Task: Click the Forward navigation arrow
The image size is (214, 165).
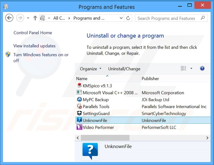Action: point(20,18)
